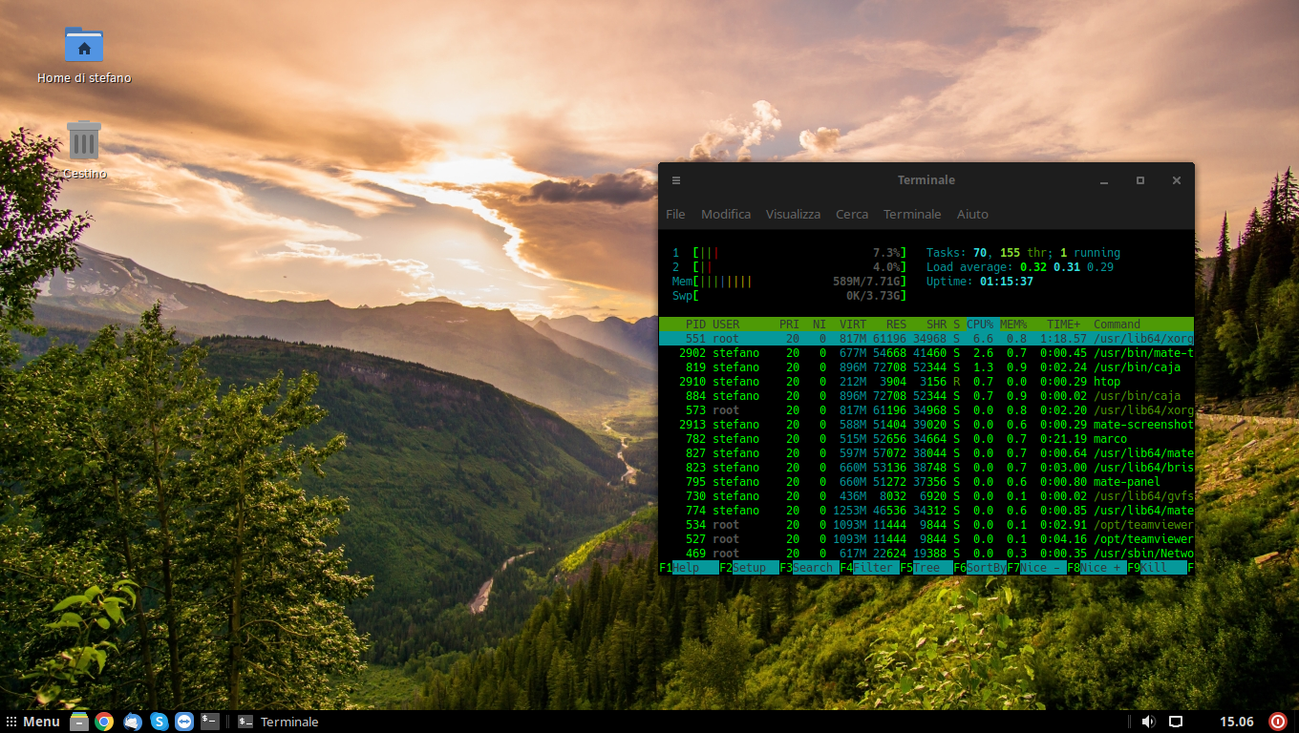Image resolution: width=1299 pixels, height=733 pixels.
Task: Click the 15.06 clock in the panel
Action: pos(1237,722)
